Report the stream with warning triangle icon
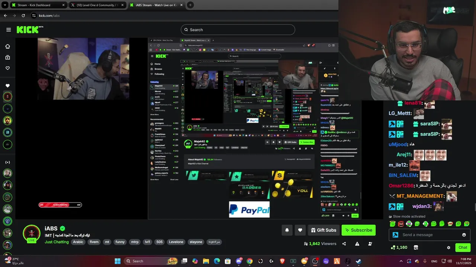 pyautogui.click(x=357, y=244)
